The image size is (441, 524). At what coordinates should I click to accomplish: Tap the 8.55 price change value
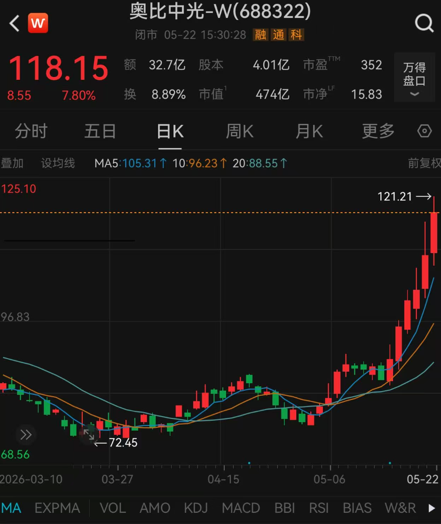[x=19, y=96]
